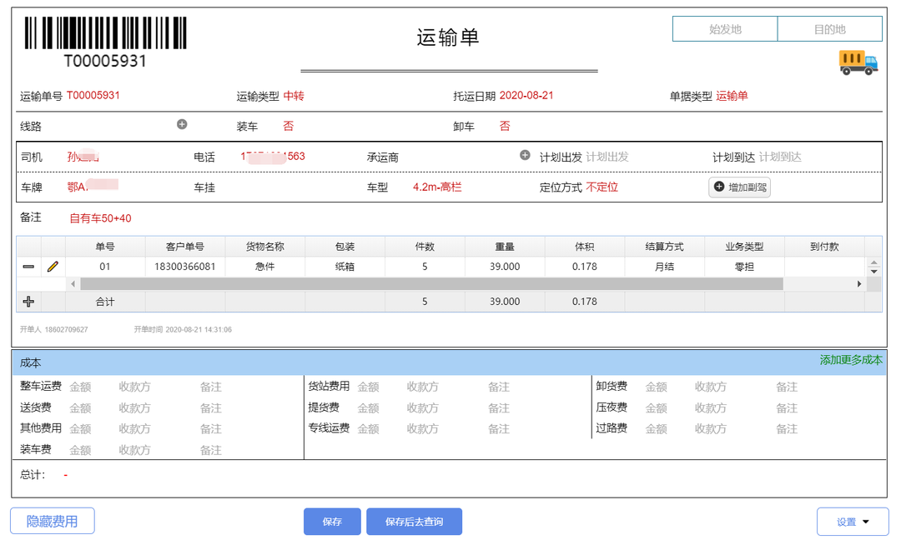Click 保存后去查询 button
Viewport: 901px width, 550px height.
[x=414, y=522]
